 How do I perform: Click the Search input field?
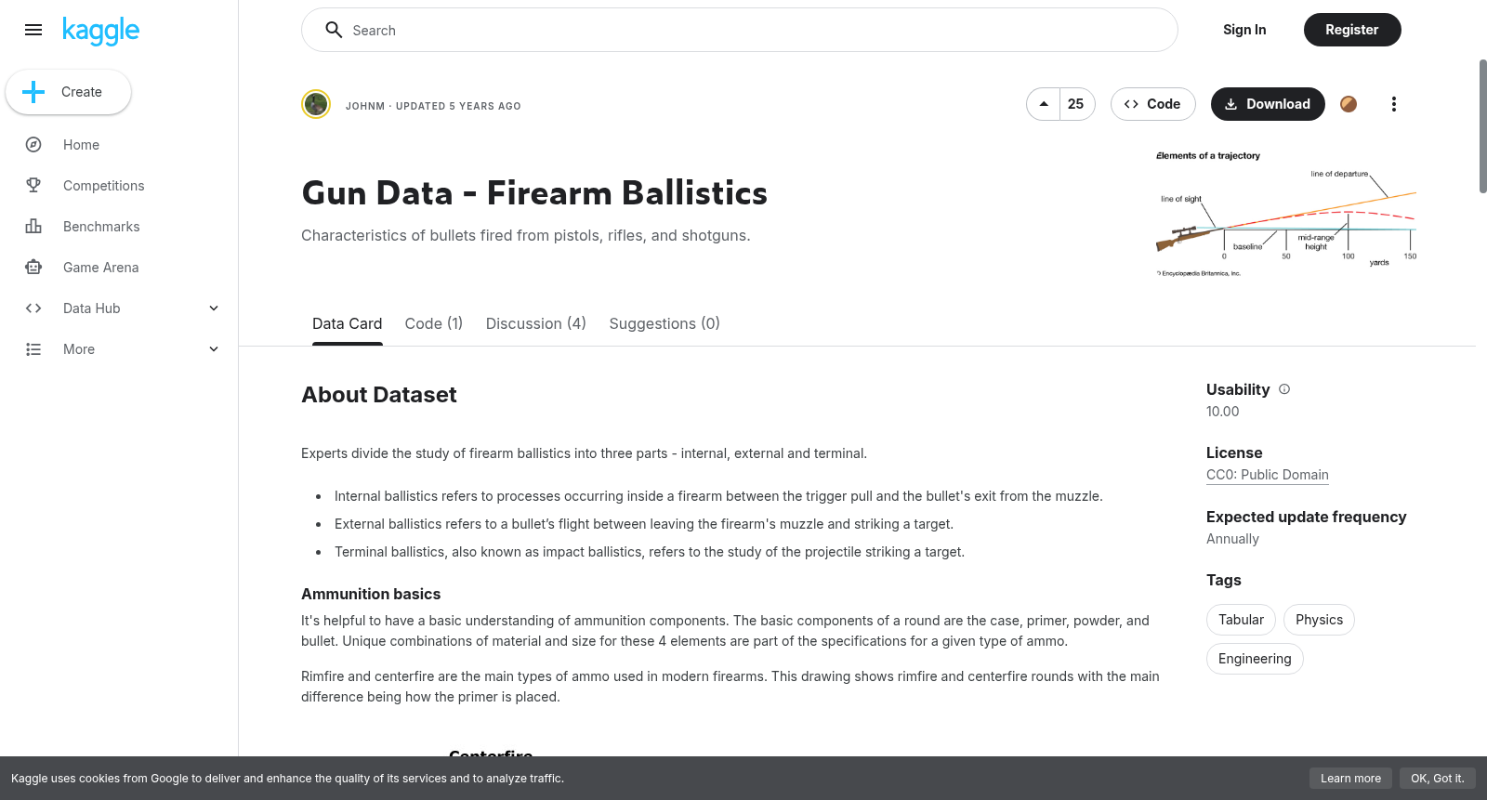click(740, 30)
